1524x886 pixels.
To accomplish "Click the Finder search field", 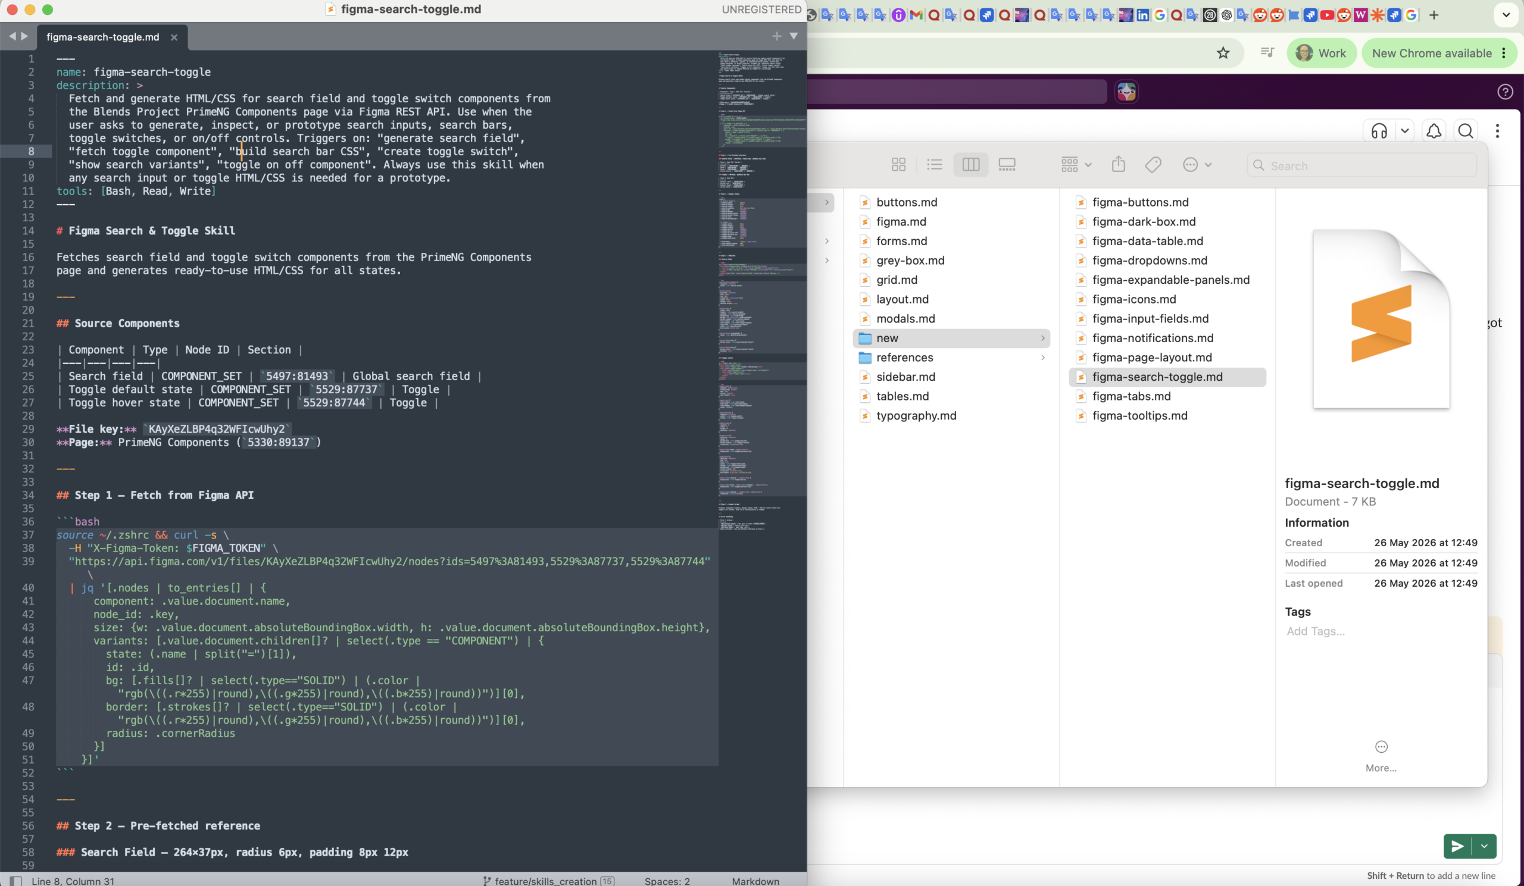I will (x=1362, y=165).
